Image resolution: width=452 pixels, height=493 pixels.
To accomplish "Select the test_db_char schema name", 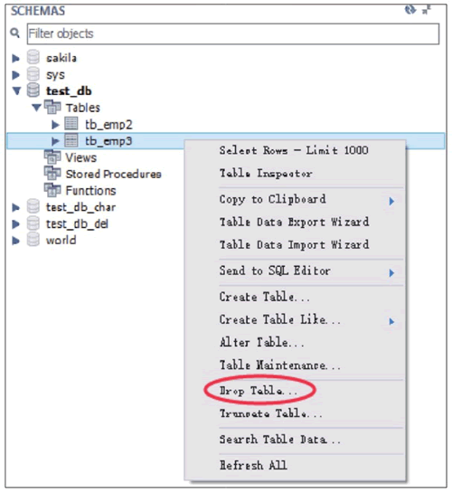I will click(80, 207).
